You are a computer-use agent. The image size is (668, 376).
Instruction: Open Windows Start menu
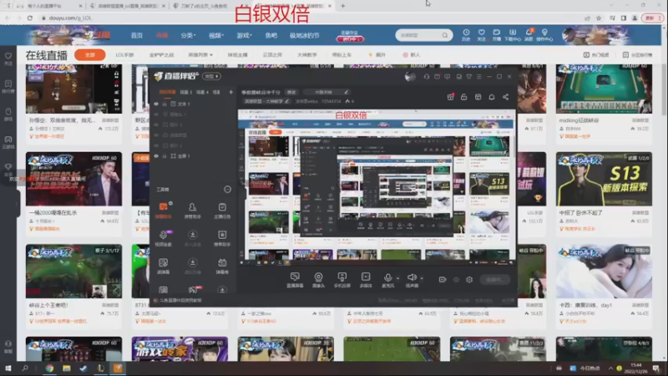tap(8, 368)
